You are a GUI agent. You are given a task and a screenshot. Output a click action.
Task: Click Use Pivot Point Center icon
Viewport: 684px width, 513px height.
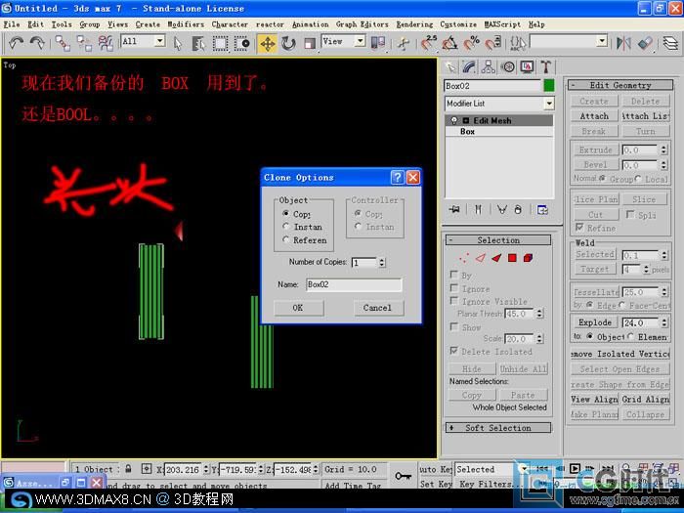coord(378,43)
